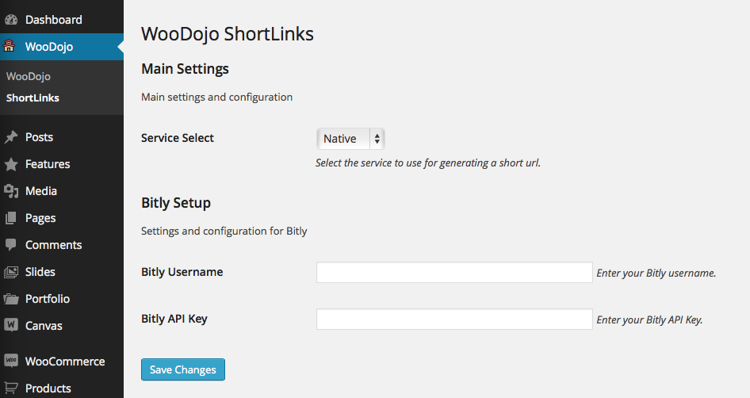
Task: Open the Service Select dropdown
Action: coord(350,139)
